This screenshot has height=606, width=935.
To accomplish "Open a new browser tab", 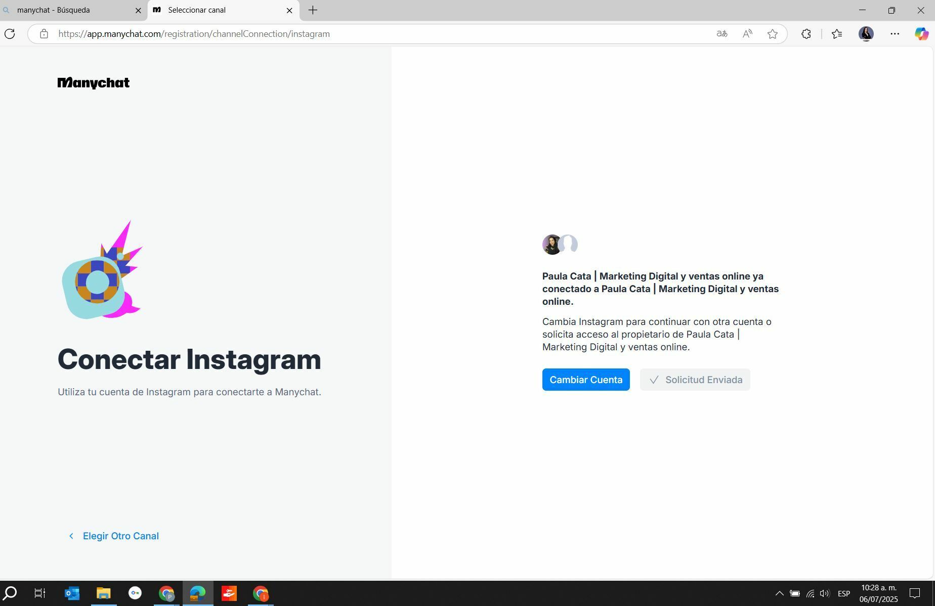I will pos(313,10).
